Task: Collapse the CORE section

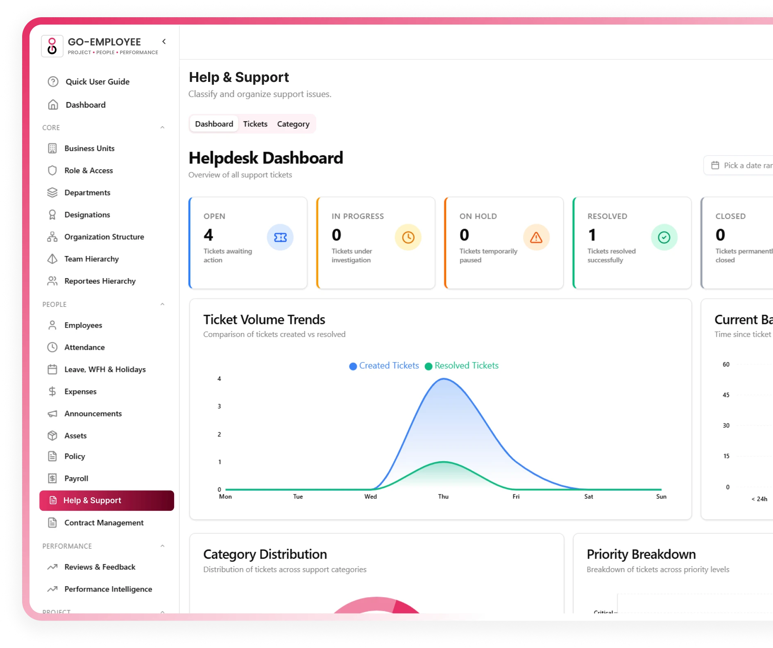Action: coord(162,127)
